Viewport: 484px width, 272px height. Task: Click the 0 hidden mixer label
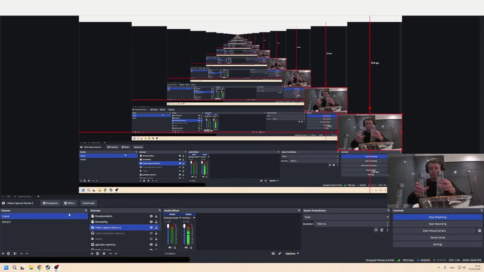click(170, 253)
